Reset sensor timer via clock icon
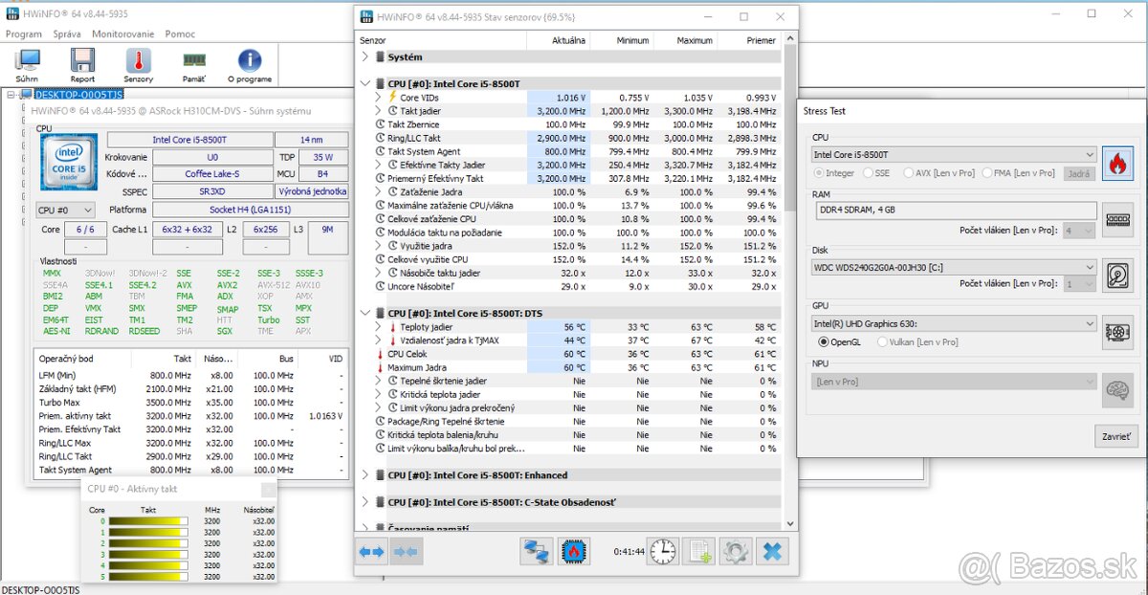The image size is (1148, 595). pos(662,551)
